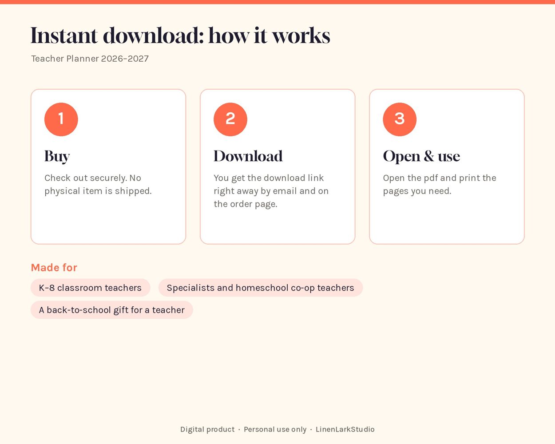Screen dimensions: 555x444
Task: Click the orange accent bar at top
Action: click(277, 2)
